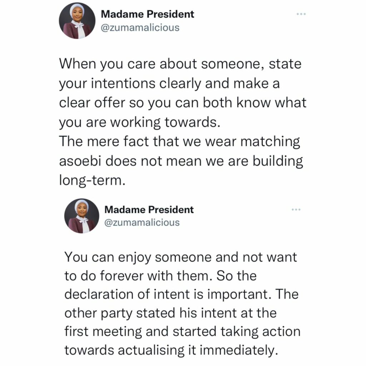Viewport: 366px width, 366px height.
Task: Open Madame President name on first tweet
Action: click(147, 14)
